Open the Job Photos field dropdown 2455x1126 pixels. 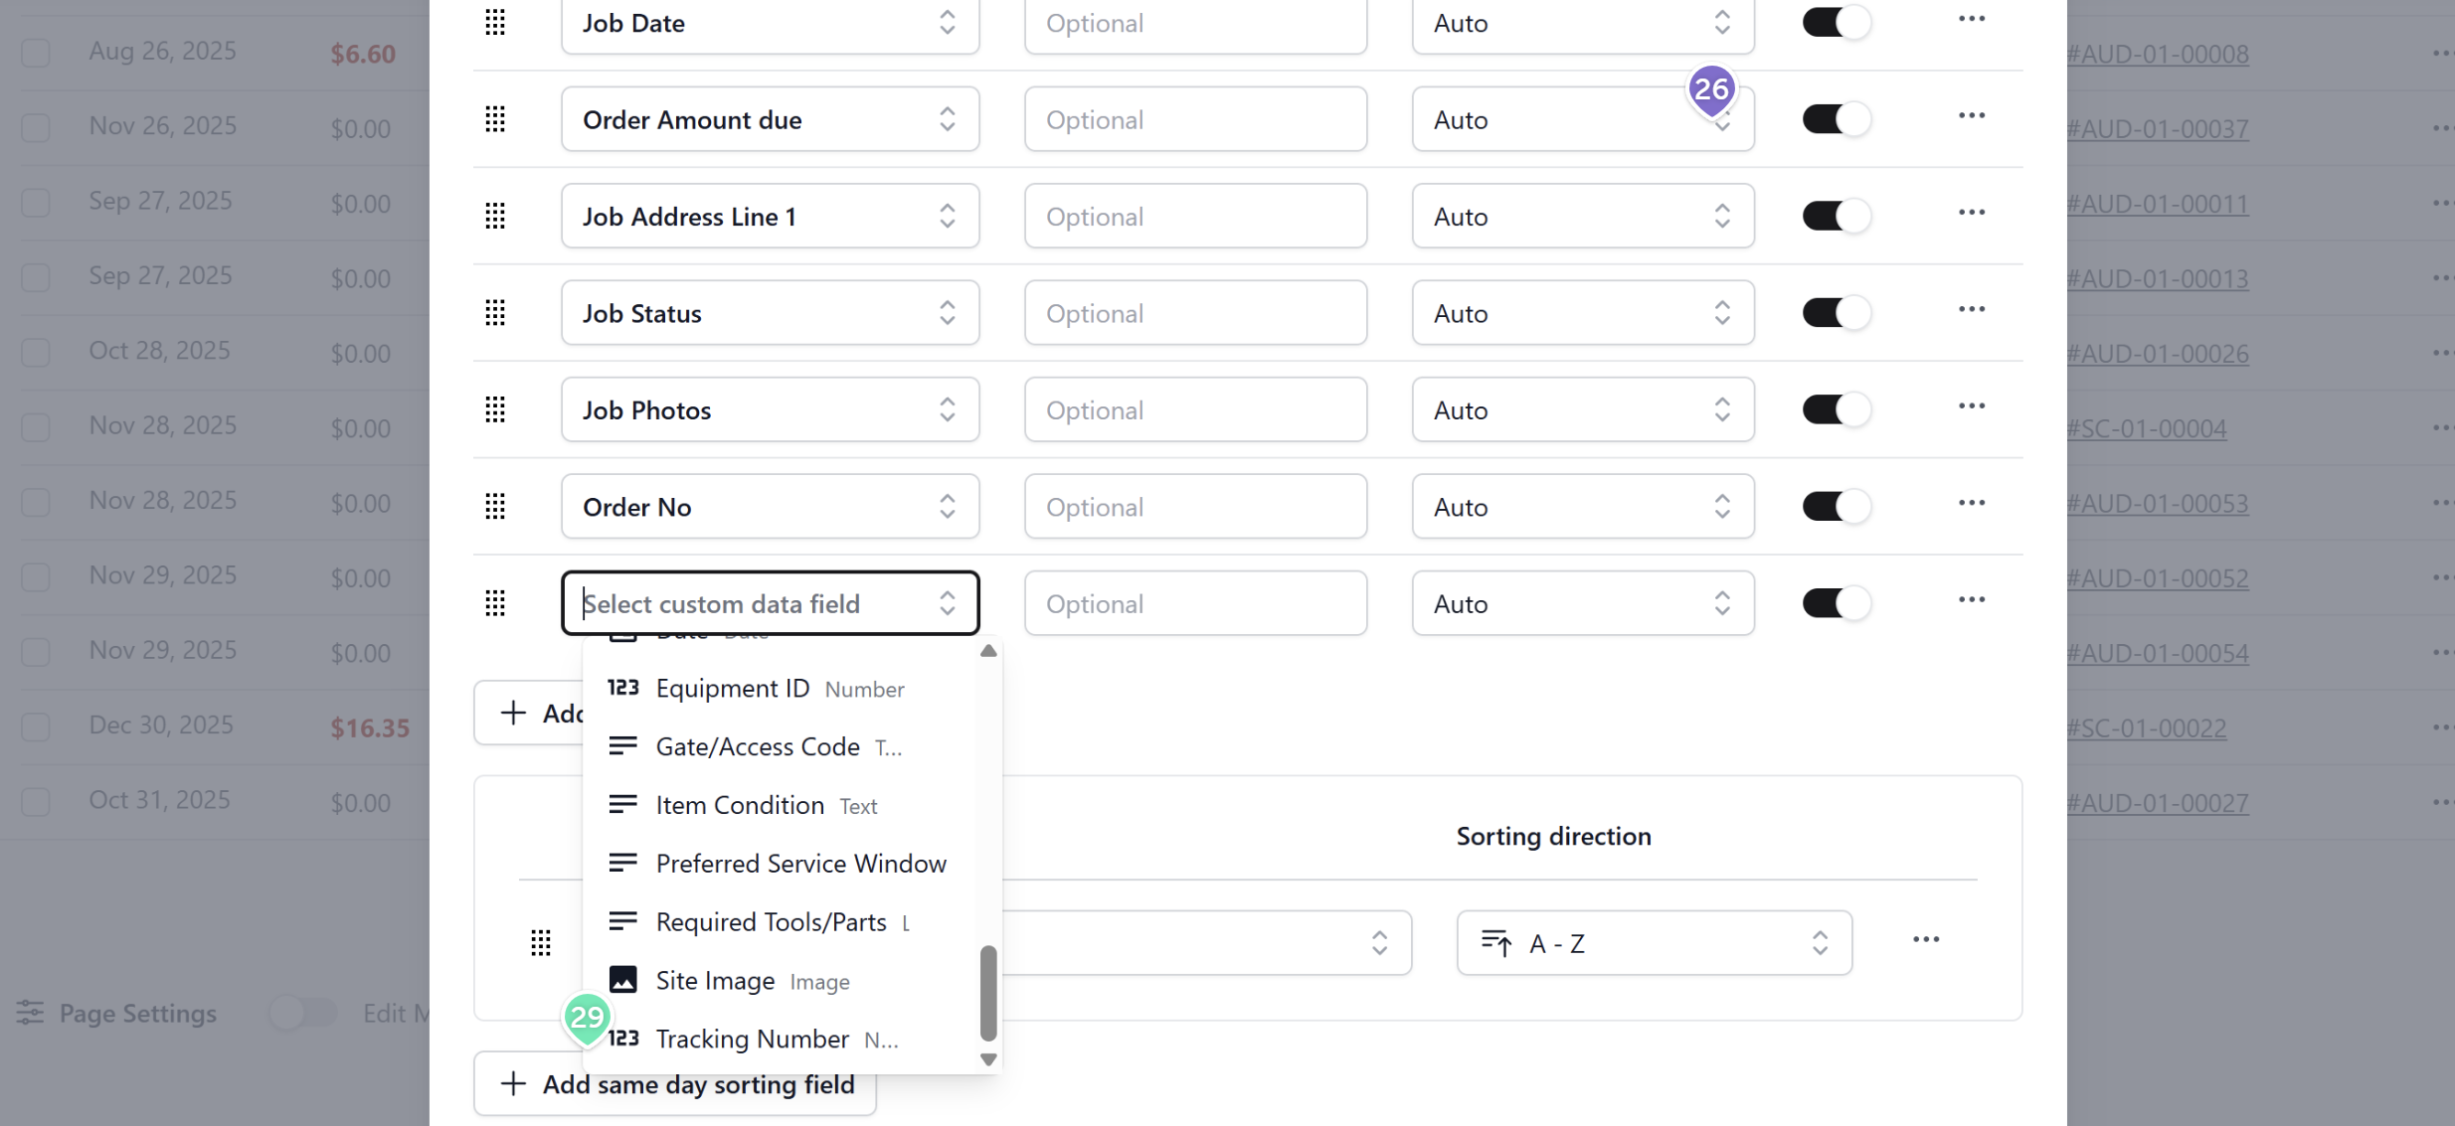(x=770, y=410)
